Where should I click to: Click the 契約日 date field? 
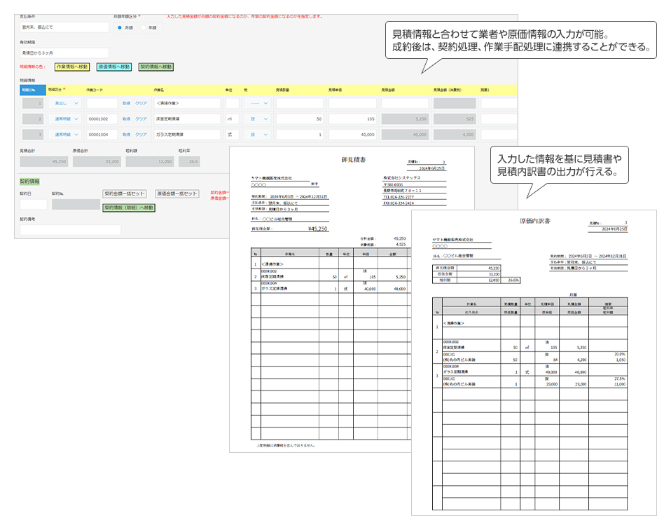coord(34,205)
